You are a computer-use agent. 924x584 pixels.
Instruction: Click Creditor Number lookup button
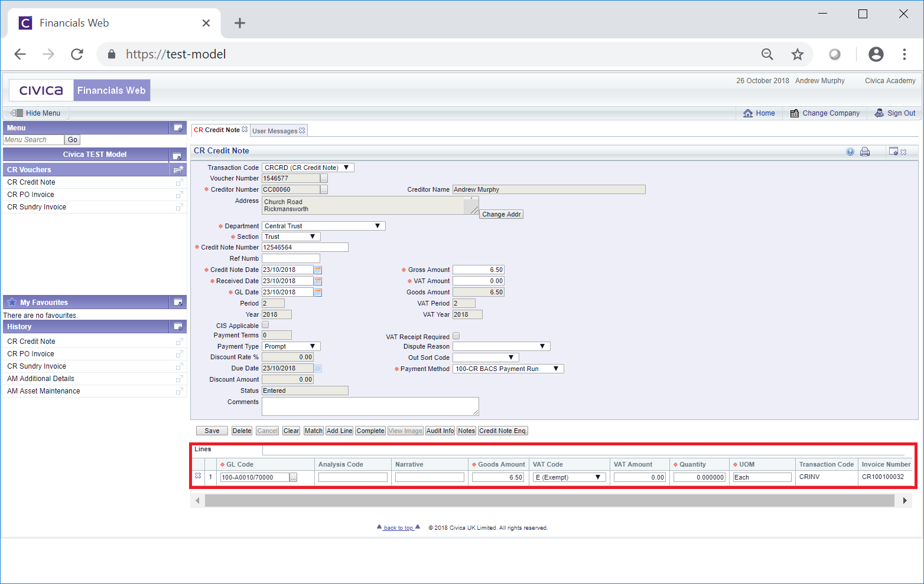click(x=324, y=189)
